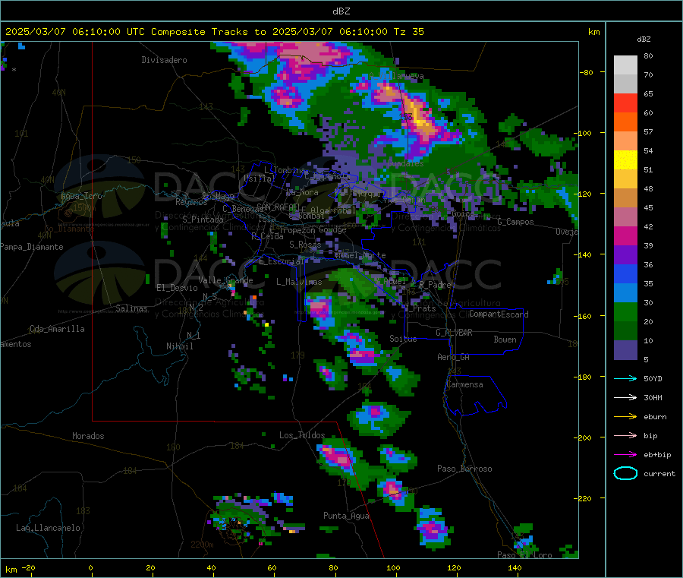Screen dimensions: 683x578
Task: Select the light gray 80-70 dBZ swatch
Action: [x=625, y=65]
